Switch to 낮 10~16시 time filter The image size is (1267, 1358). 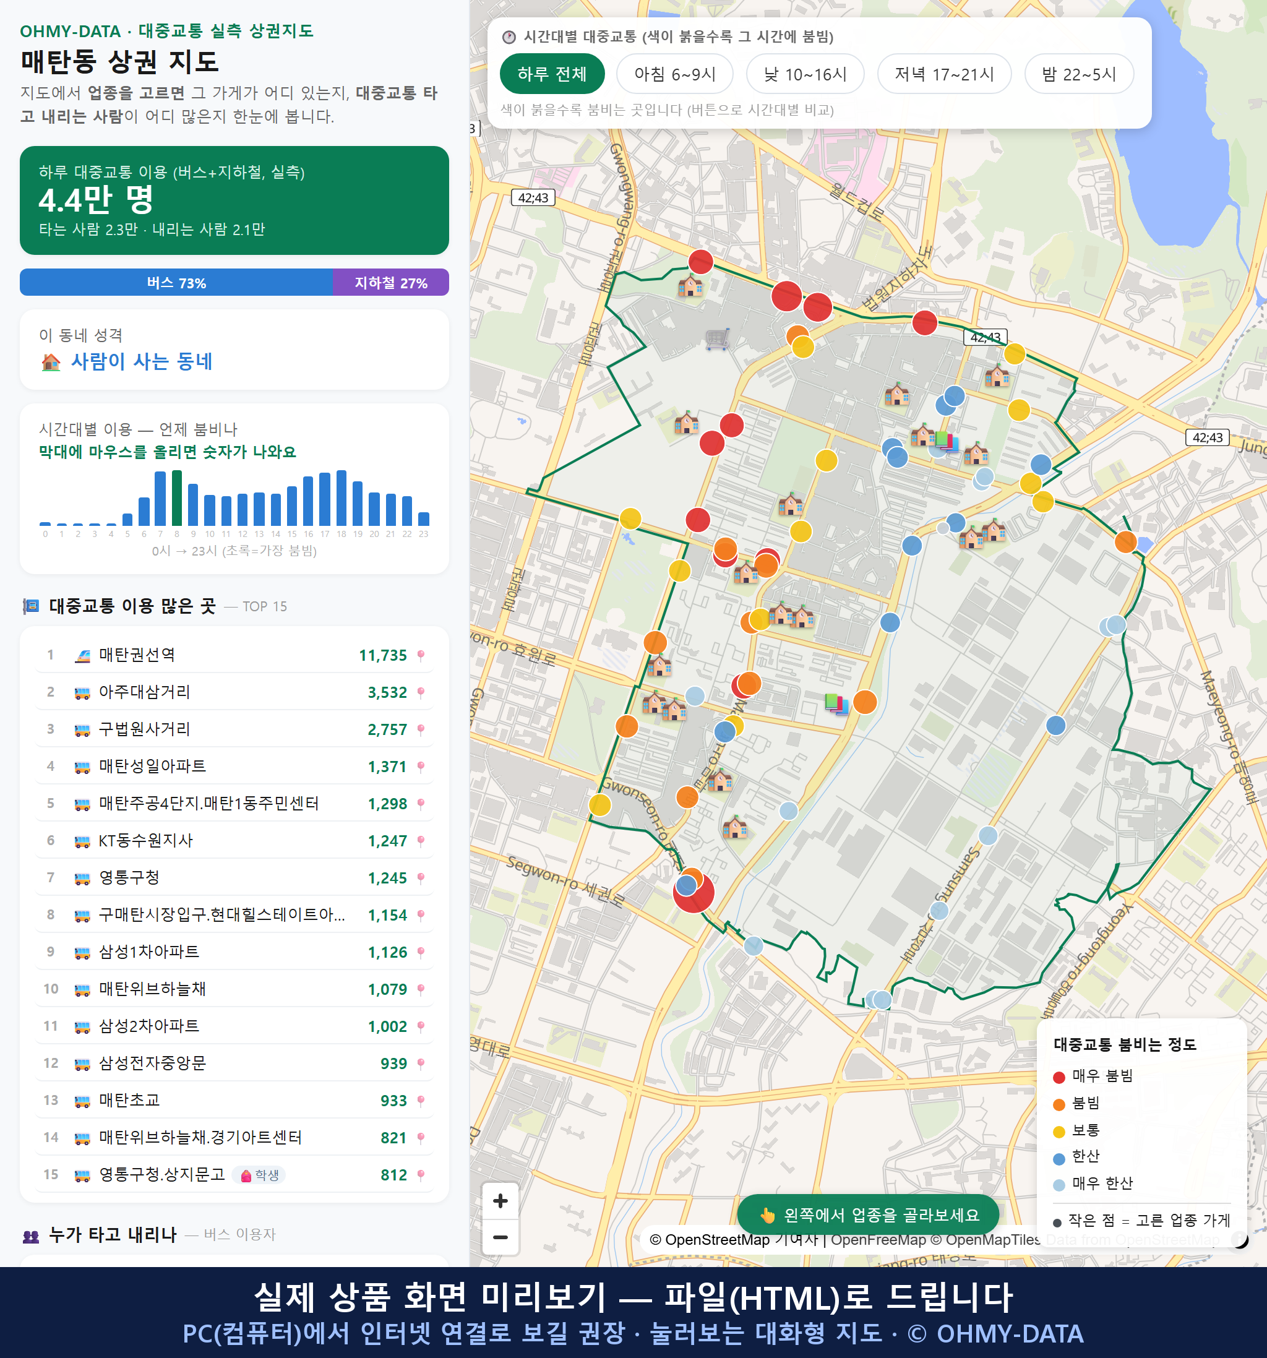pos(805,74)
